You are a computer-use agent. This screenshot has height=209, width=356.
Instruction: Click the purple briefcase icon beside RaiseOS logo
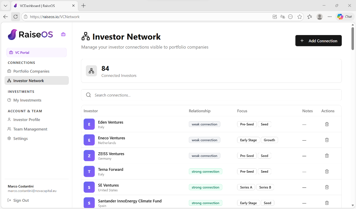pos(63,34)
